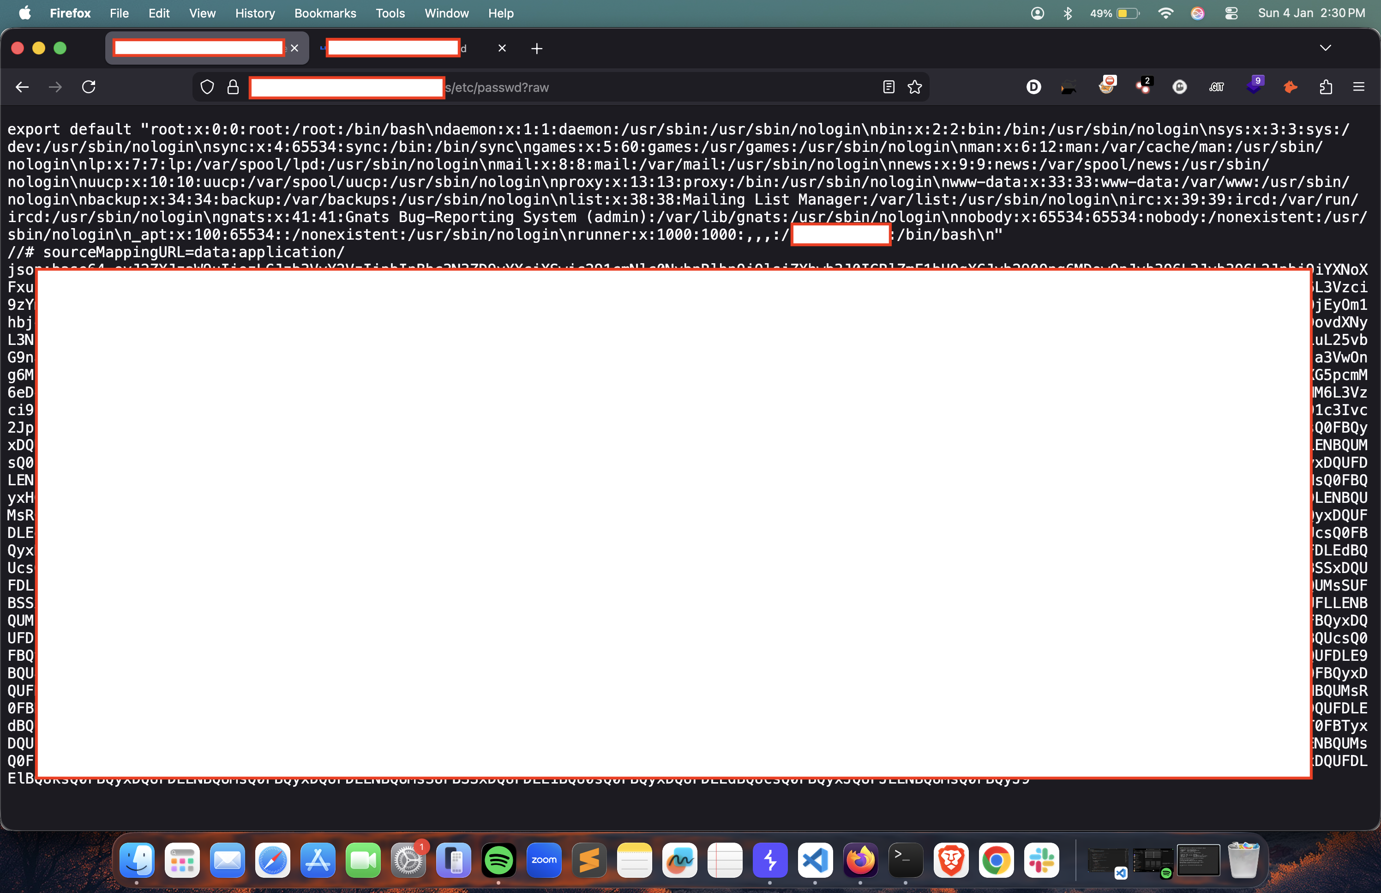
Task: Open Slack from the Dock
Action: [x=1041, y=860]
